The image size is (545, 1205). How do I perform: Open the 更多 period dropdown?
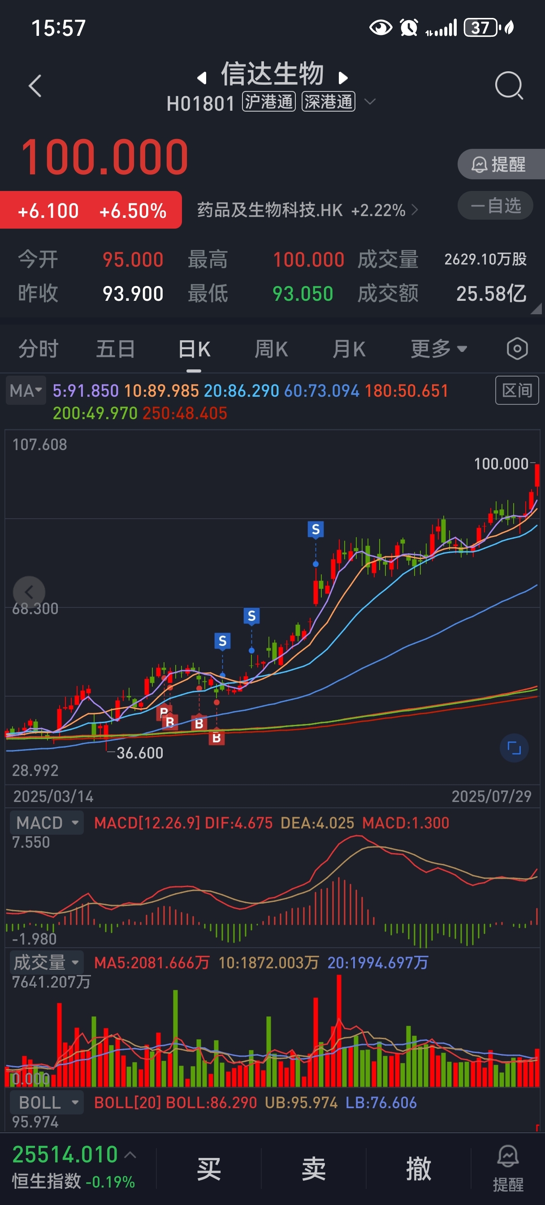[439, 349]
